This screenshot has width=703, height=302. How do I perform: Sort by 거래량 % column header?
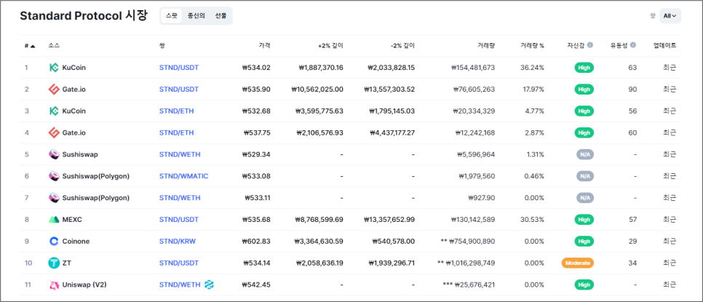[532, 46]
